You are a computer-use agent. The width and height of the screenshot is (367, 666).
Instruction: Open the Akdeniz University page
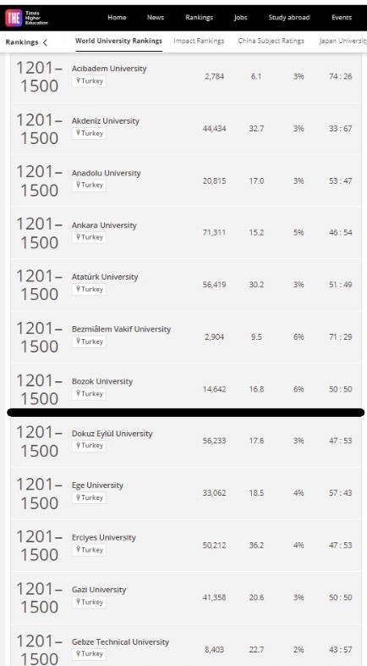point(106,120)
